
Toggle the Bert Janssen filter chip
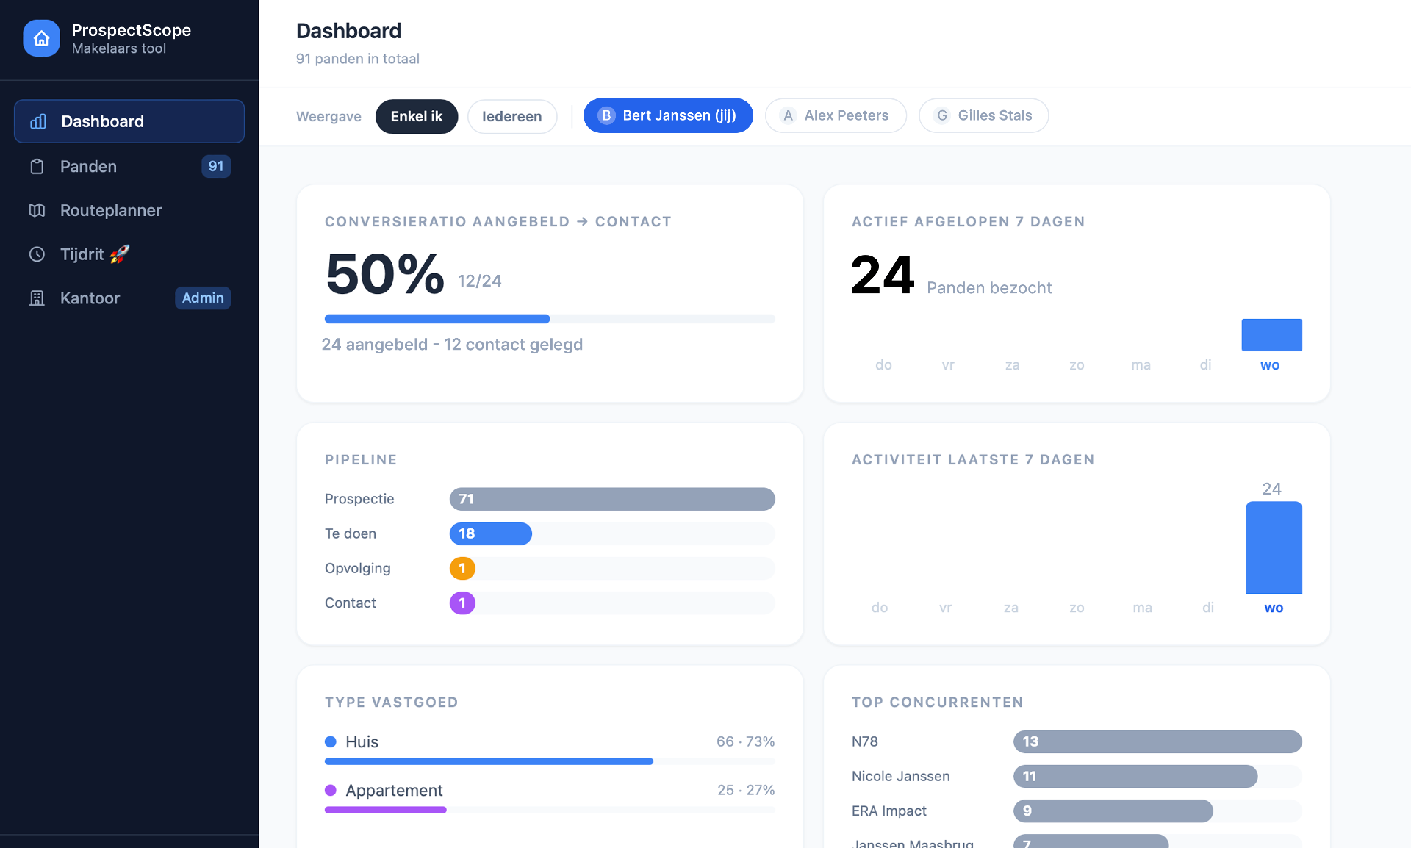point(667,115)
